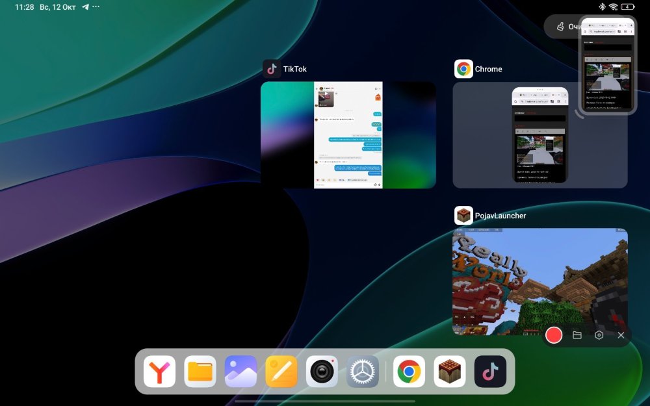The width and height of the screenshot is (650, 406).
Task: Start screen recording with red button
Action: point(554,335)
